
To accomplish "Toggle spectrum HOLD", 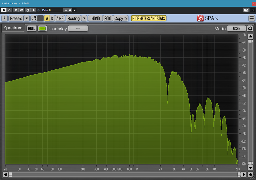I will pos(31,29).
